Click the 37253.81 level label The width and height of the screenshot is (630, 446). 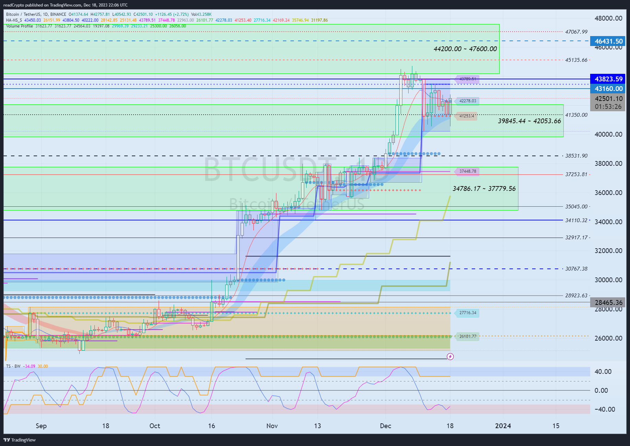point(576,174)
